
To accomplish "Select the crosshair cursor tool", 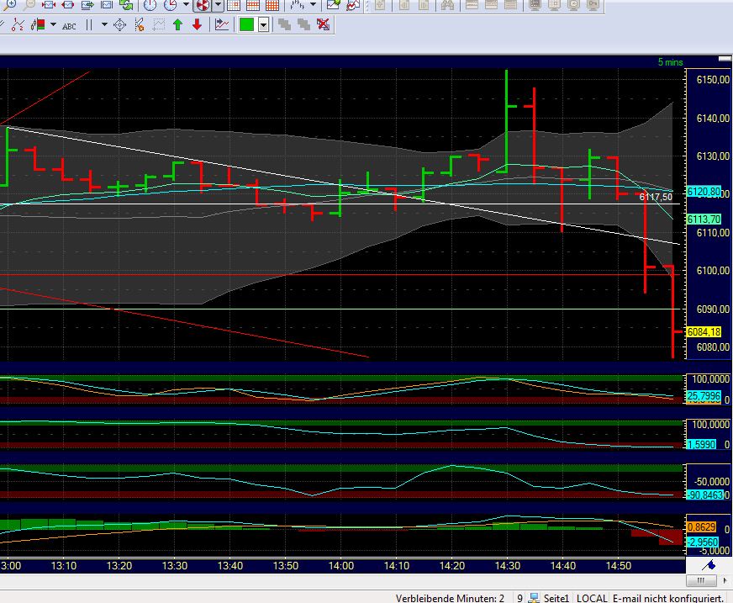I will coord(119,24).
